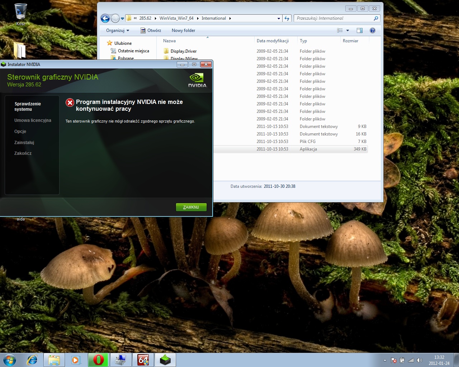Sort files by the Nazwa column

(x=169, y=41)
